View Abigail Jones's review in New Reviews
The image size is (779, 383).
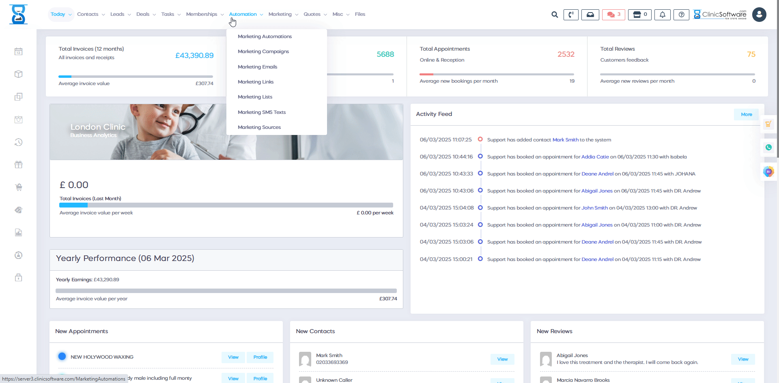(742, 359)
